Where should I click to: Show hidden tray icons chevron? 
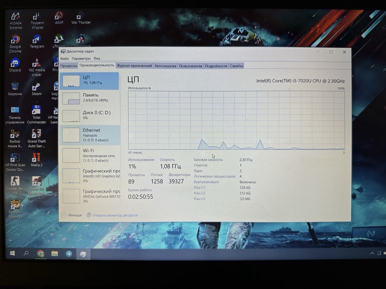372,253
